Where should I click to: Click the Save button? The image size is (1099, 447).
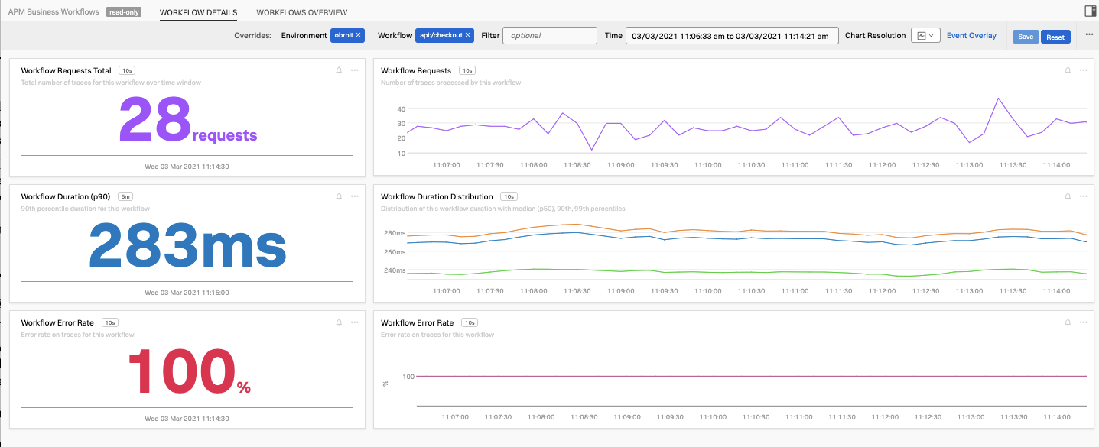(x=1026, y=37)
